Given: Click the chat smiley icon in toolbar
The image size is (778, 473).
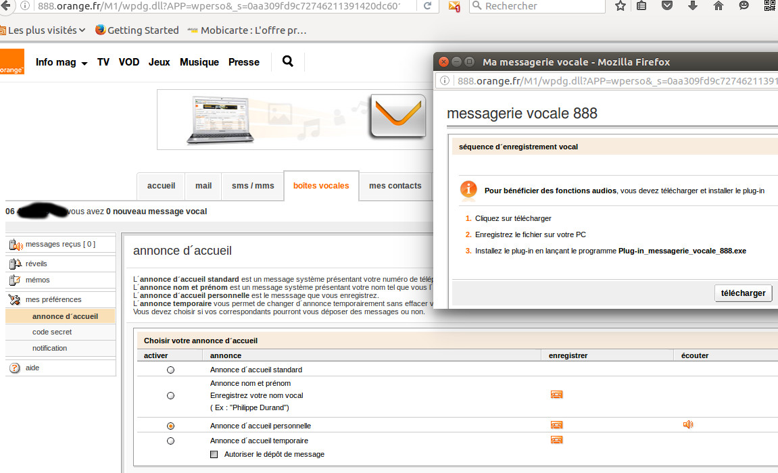Looking at the screenshot, I should (x=744, y=6).
